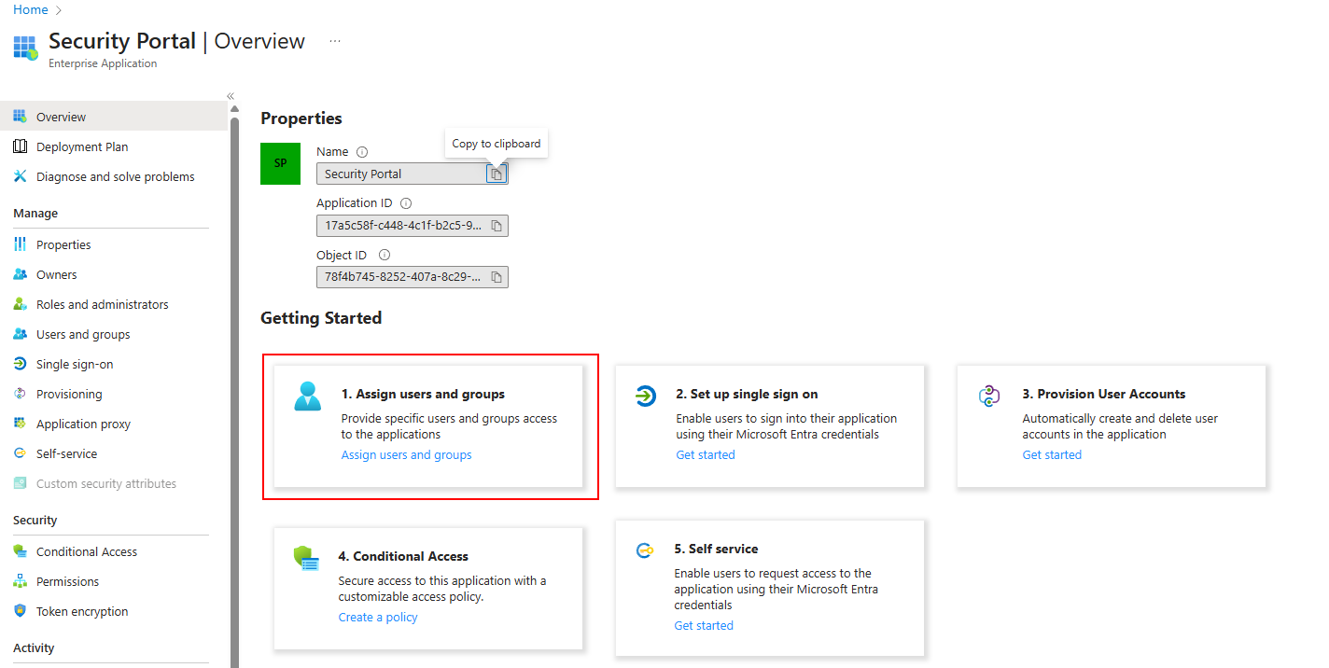Click the user icon on Assign users card
This screenshot has width=1329, height=668.
pos(307,397)
